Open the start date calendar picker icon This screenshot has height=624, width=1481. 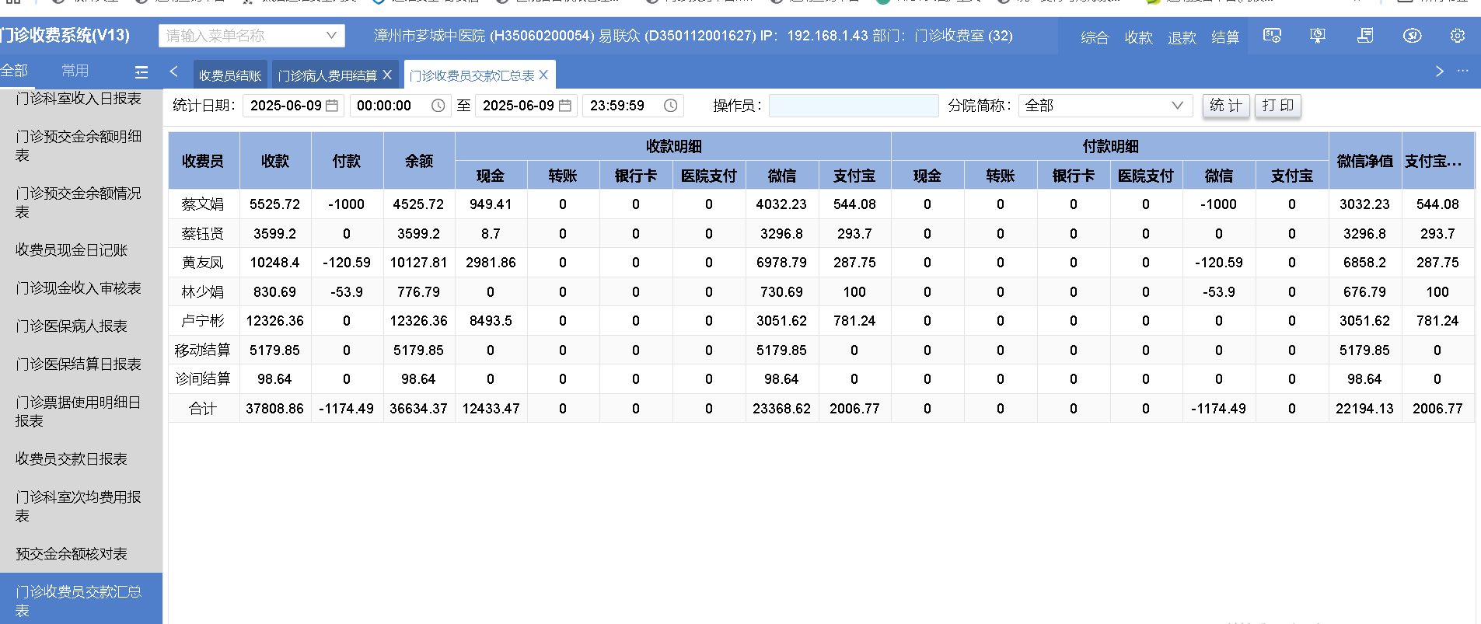[x=332, y=106]
